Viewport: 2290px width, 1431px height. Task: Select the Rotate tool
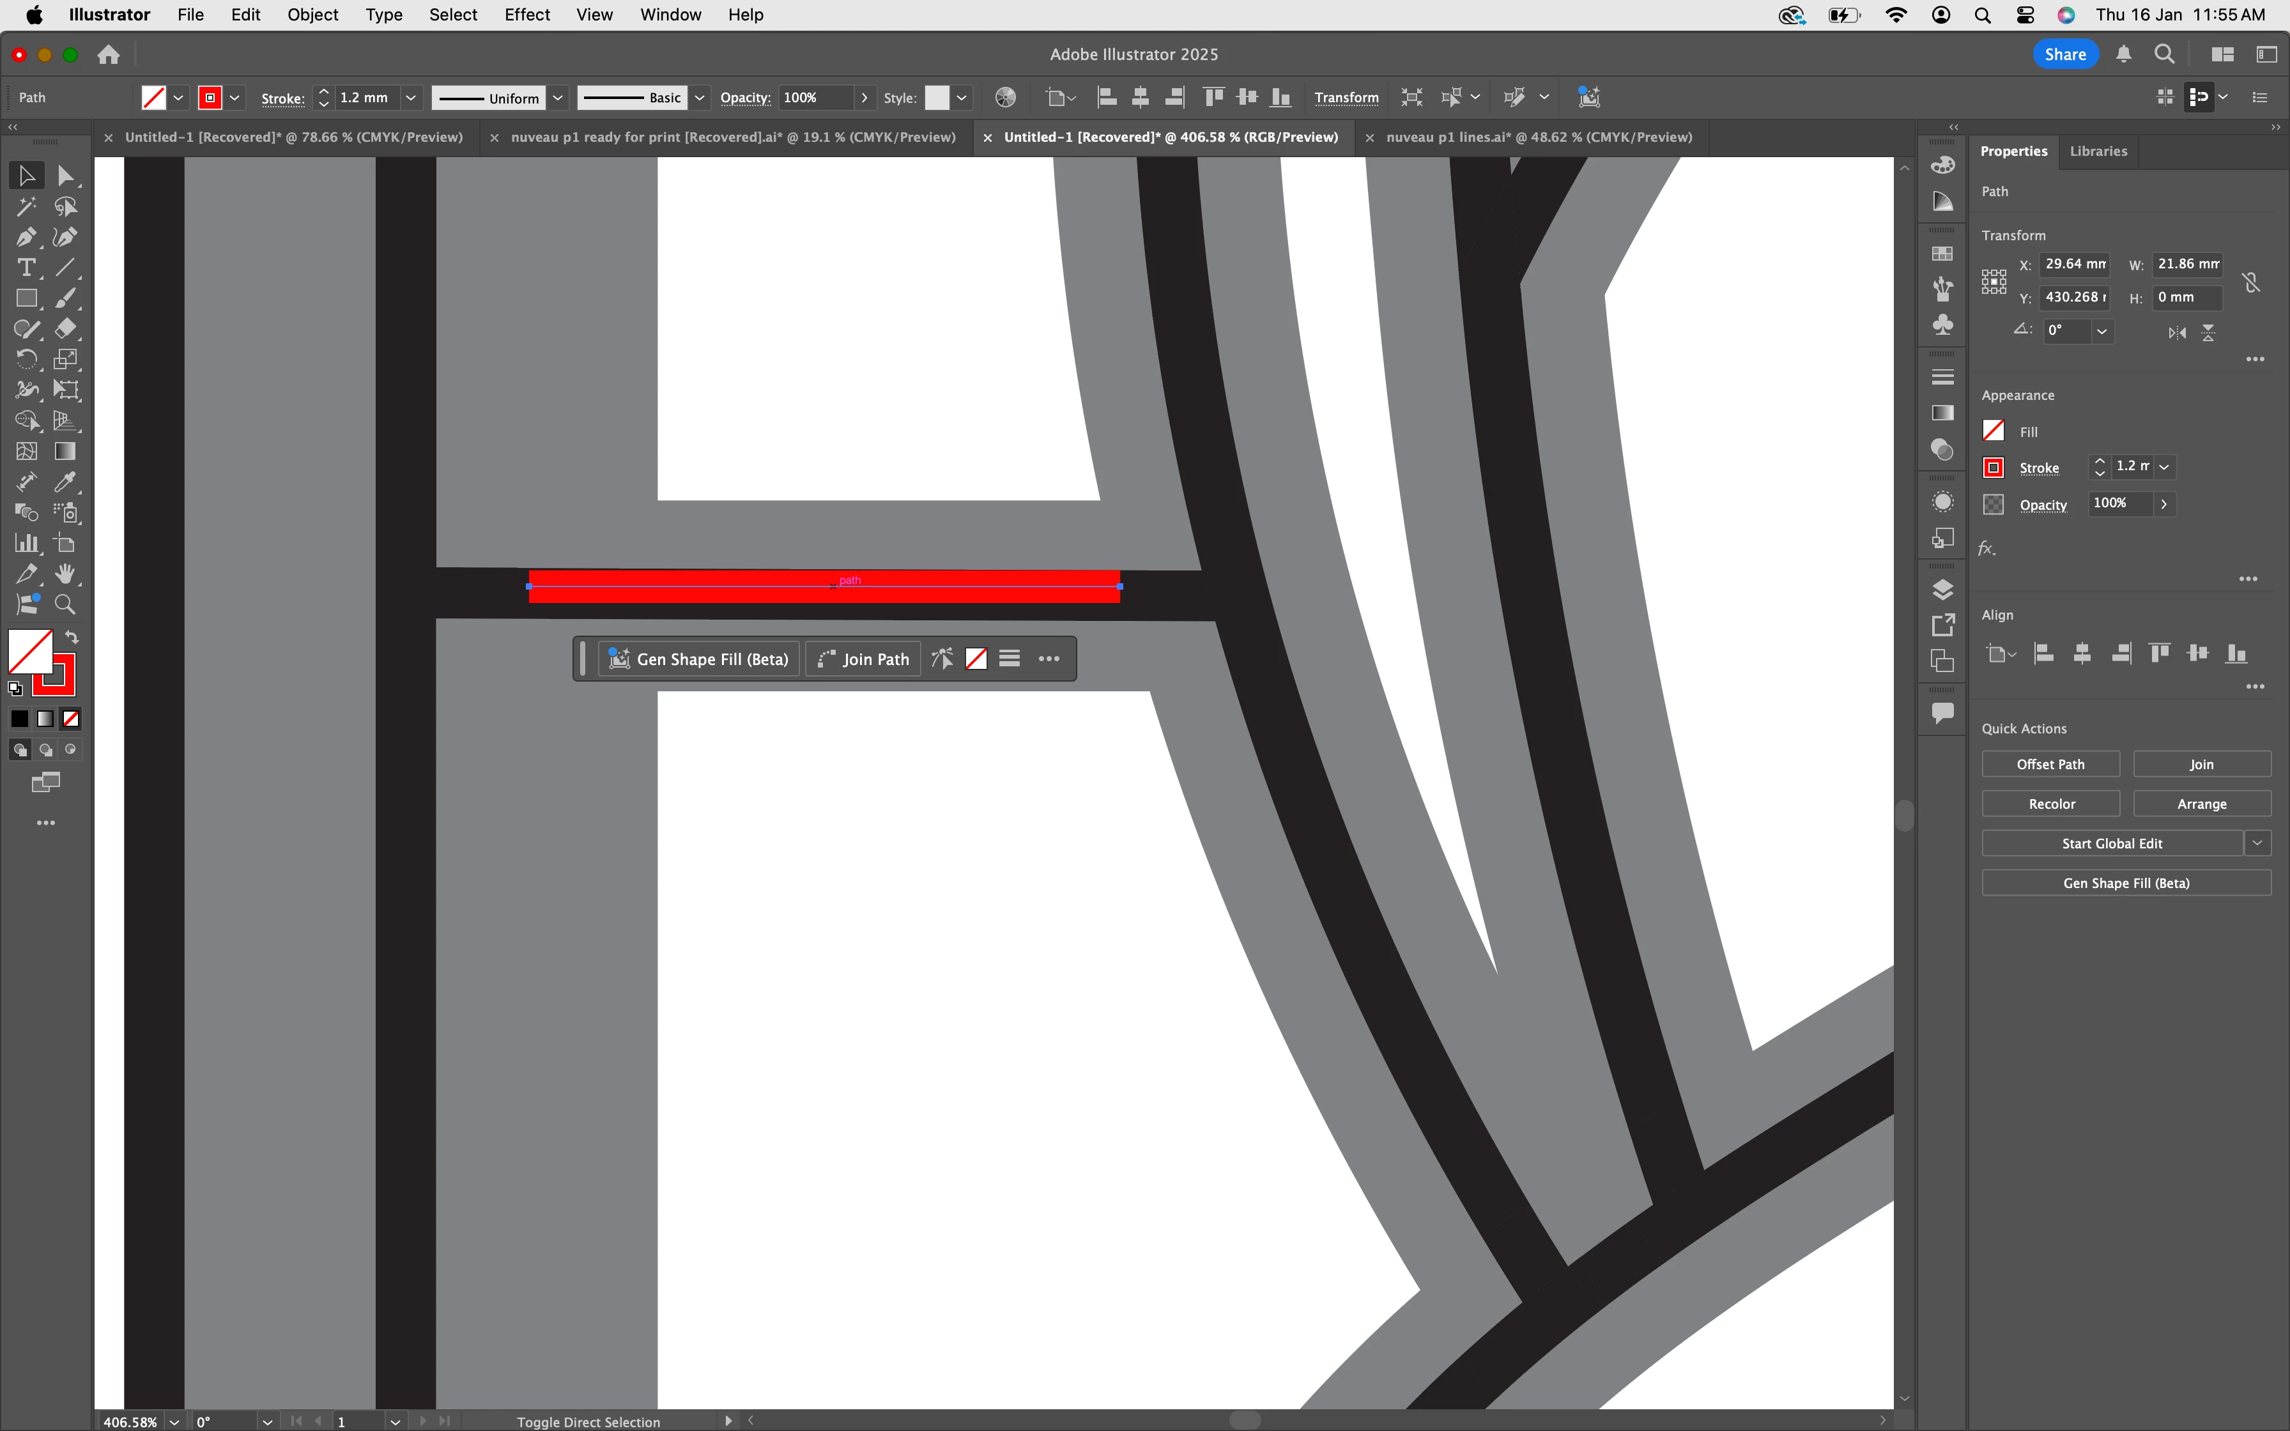26,360
